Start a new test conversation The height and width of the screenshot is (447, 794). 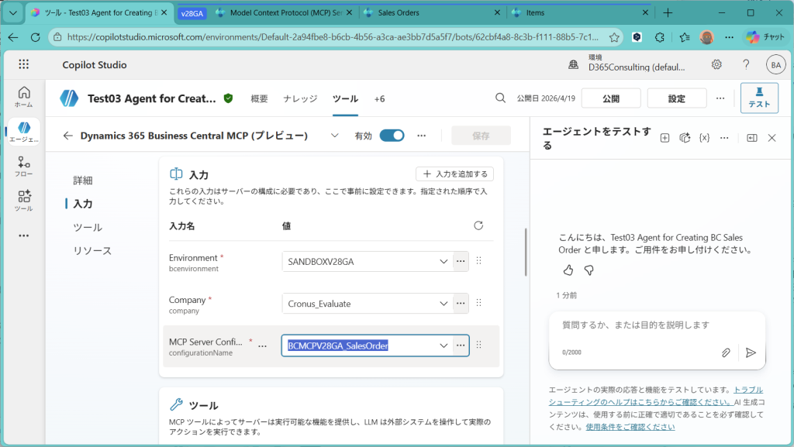pyautogui.click(x=665, y=138)
